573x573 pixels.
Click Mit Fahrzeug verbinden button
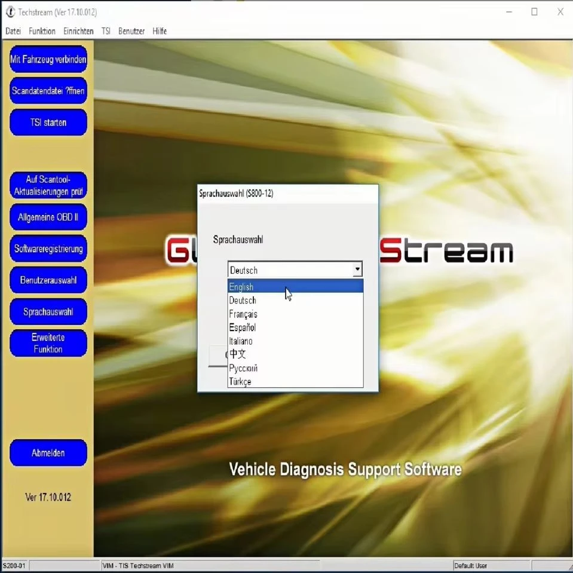(x=48, y=59)
